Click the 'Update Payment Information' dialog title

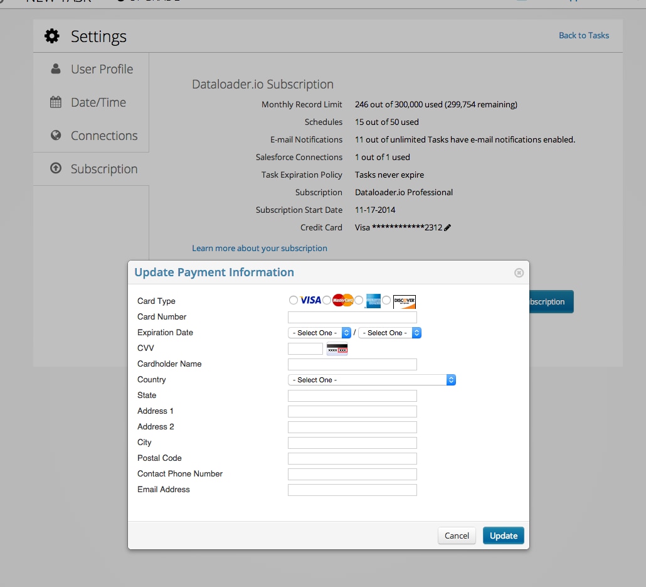214,272
